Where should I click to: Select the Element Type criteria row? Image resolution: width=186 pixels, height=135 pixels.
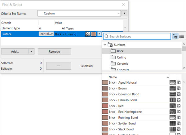click(62, 28)
